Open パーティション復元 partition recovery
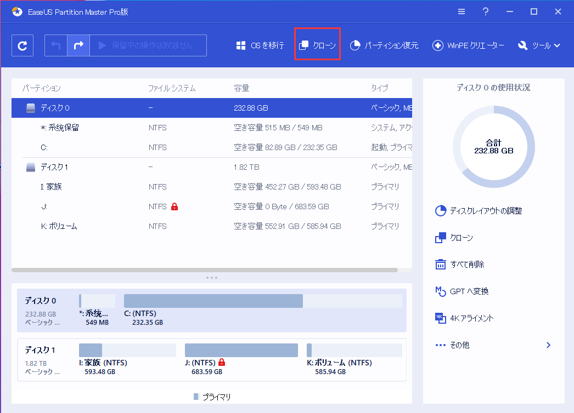Image resolution: width=574 pixels, height=413 pixels. click(x=384, y=45)
